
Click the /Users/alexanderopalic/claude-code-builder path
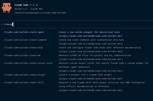pos(40,13)
